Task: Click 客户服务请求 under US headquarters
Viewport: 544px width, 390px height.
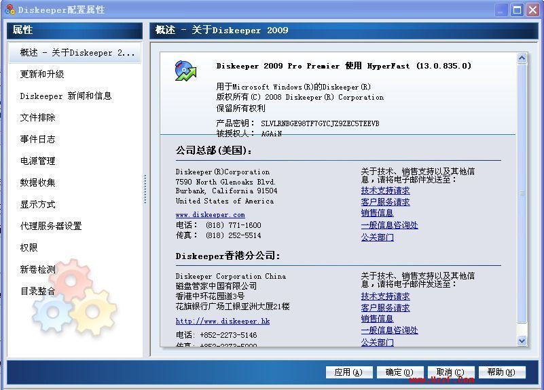Action: pos(386,202)
